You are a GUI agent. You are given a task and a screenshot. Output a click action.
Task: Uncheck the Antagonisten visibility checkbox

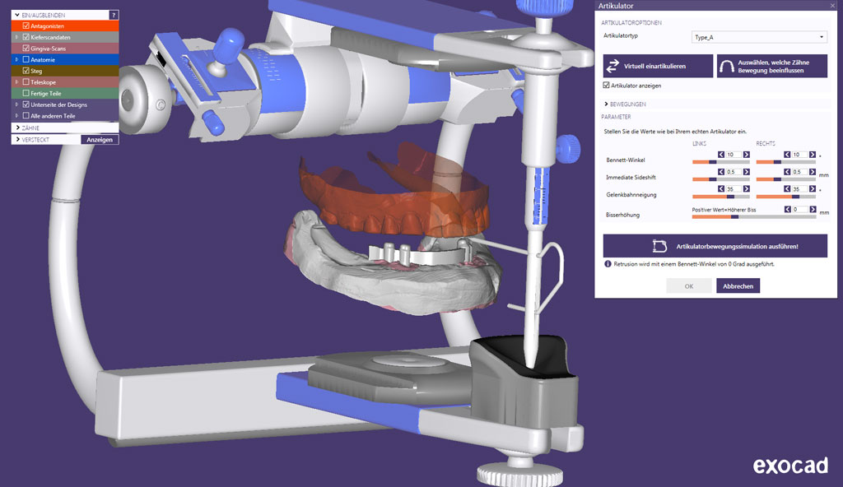coord(26,26)
